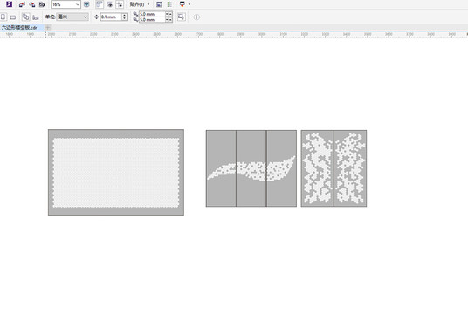Open the 单位 units dropdown

(x=72, y=17)
